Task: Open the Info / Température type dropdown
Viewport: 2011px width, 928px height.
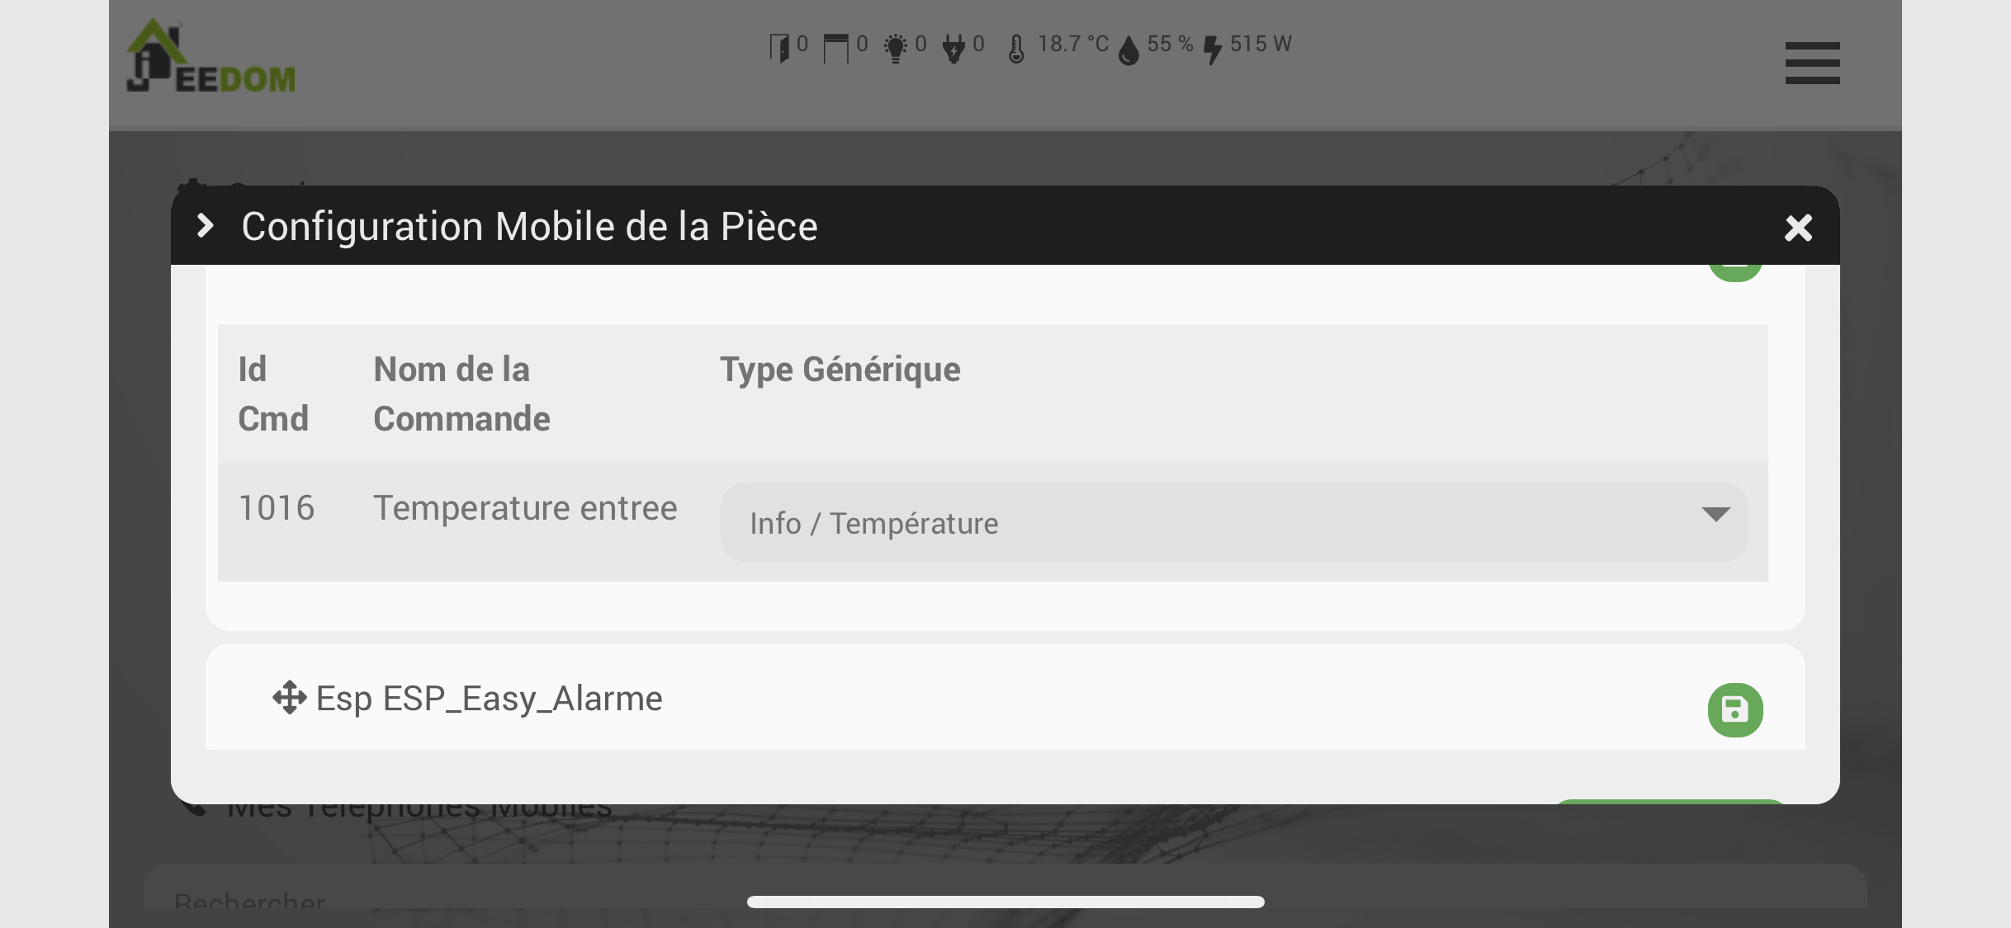Action: [1233, 522]
